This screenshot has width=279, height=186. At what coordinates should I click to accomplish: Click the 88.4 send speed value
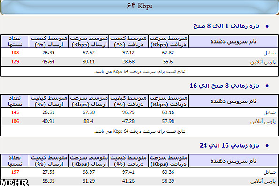tap(89, 121)
